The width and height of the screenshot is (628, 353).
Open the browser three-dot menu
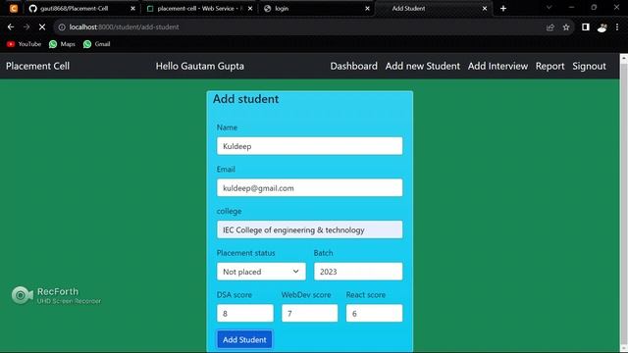(x=617, y=27)
